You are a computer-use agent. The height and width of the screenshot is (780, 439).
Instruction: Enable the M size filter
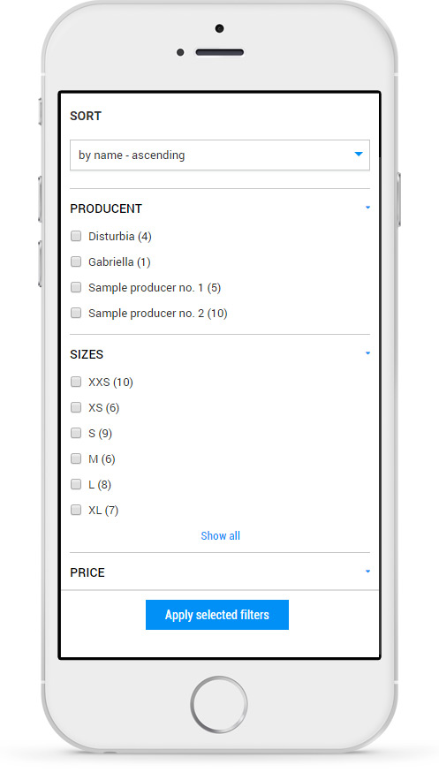(76, 458)
